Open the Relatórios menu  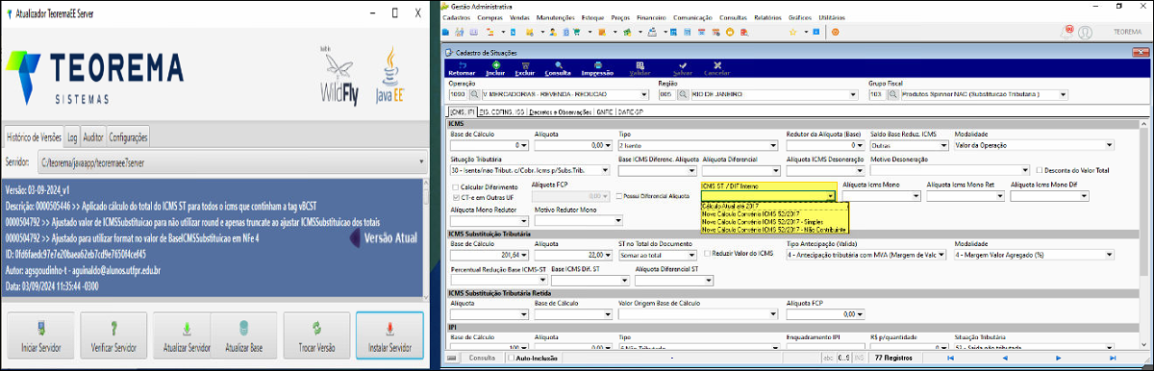(768, 17)
